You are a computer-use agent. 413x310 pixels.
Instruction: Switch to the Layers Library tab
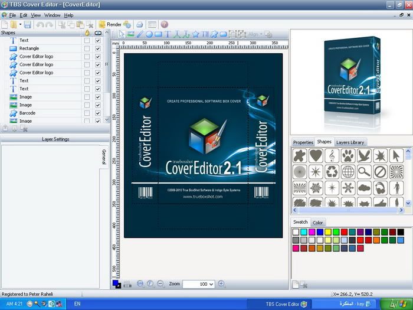click(350, 142)
